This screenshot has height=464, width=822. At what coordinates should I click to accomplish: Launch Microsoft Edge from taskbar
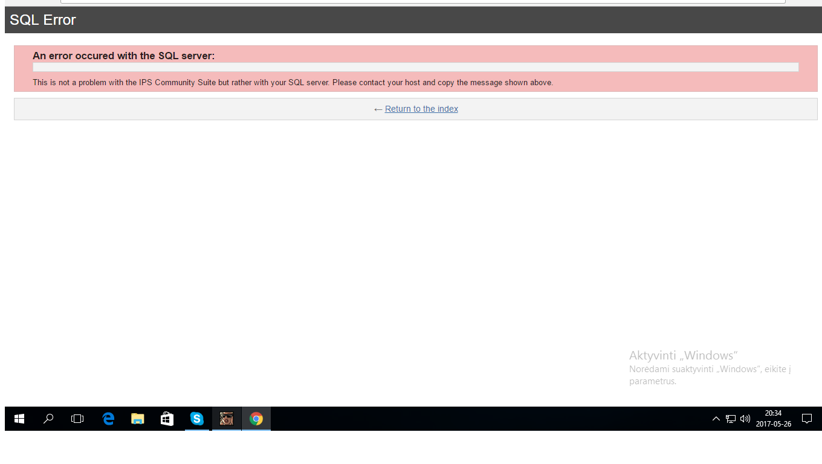pyautogui.click(x=108, y=419)
